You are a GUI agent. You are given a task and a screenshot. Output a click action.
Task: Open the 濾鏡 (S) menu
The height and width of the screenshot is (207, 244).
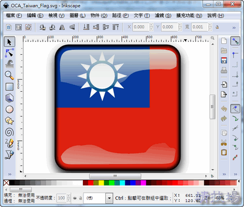[163, 16]
